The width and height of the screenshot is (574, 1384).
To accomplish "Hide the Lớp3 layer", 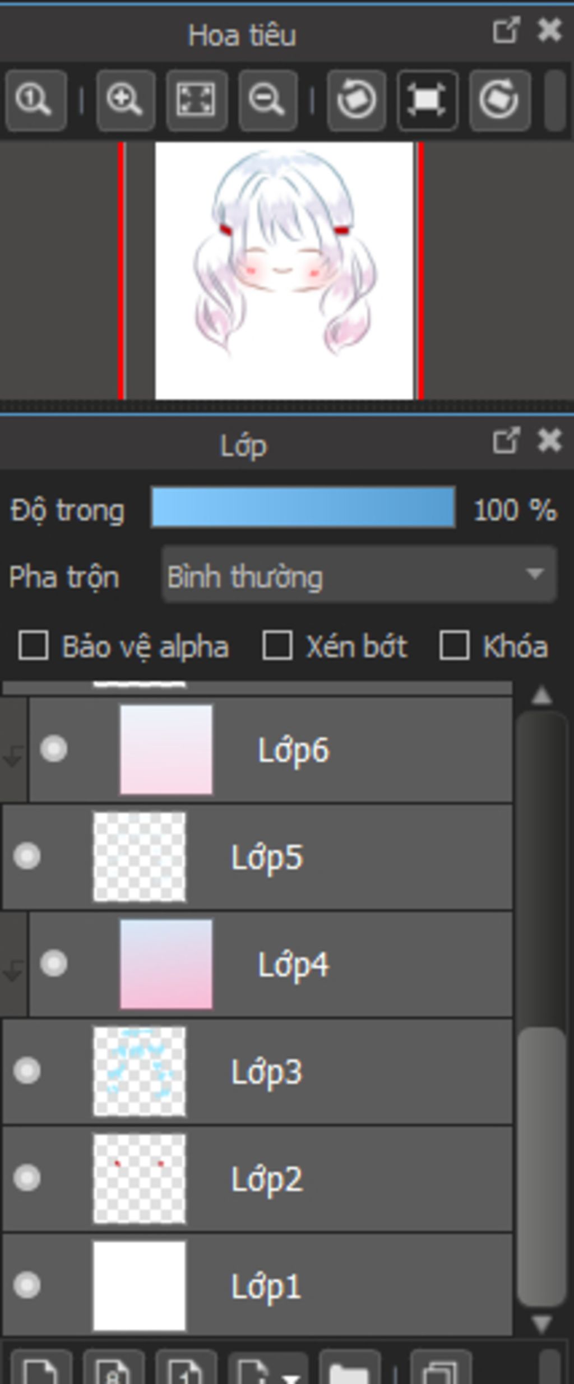I will pyautogui.click(x=27, y=1070).
